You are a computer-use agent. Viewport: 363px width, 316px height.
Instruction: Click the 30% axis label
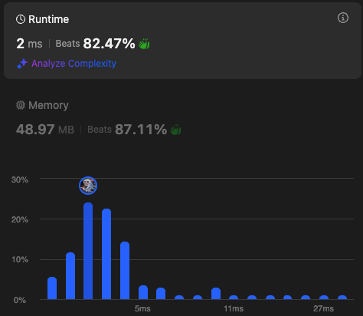[x=20, y=179]
